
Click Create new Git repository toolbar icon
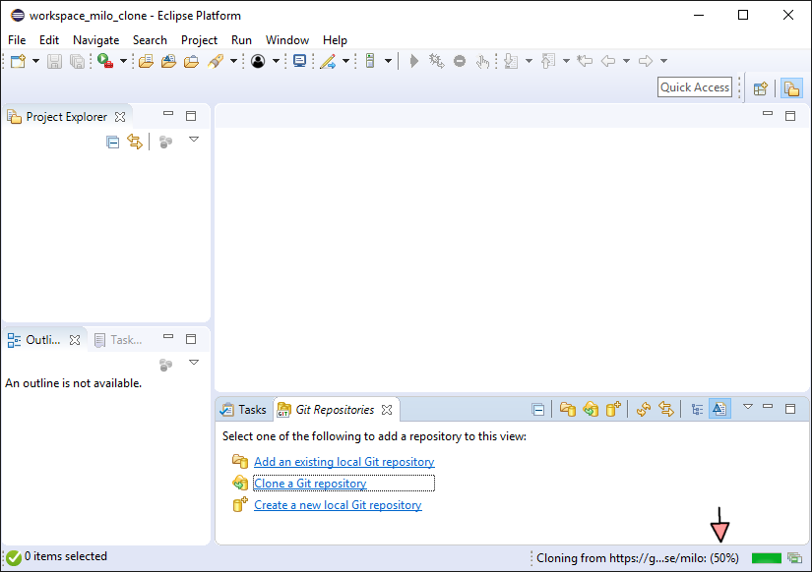coord(614,410)
